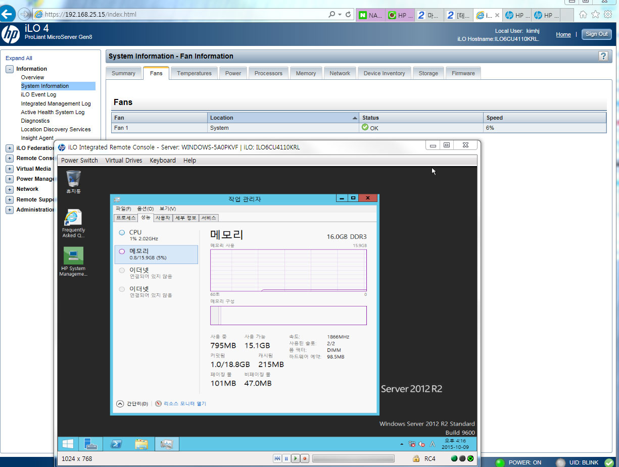The height and width of the screenshot is (467, 619).
Task: Click the green power status icon in console
Action: click(470, 458)
